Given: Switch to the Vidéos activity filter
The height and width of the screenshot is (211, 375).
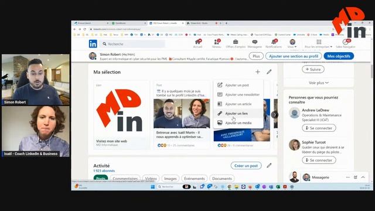Looking at the screenshot, I should pyautogui.click(x=151, y=178).
